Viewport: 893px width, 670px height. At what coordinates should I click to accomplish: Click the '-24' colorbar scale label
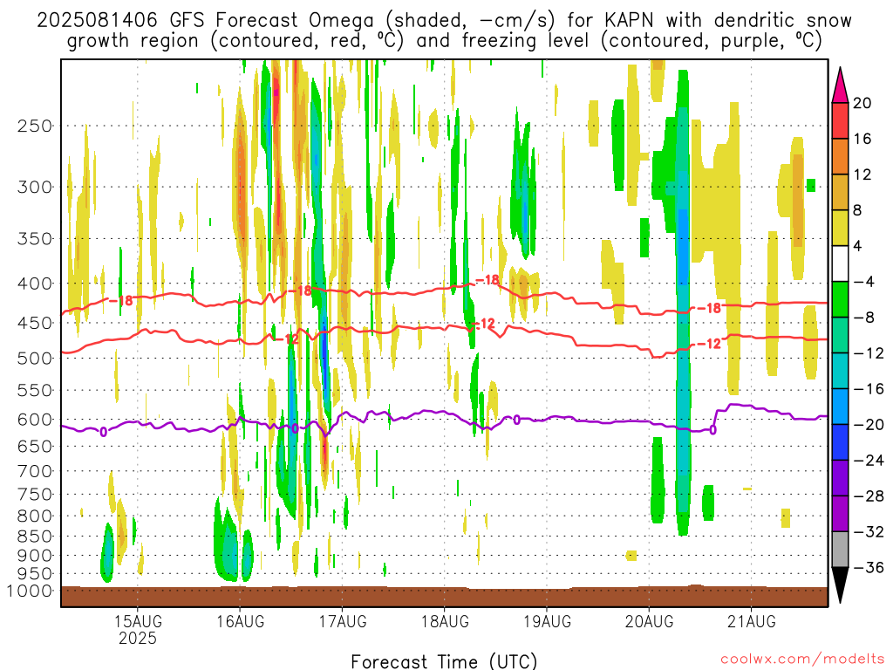869,461
